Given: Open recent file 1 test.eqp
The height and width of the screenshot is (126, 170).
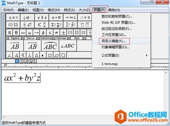Looking at the screenshot, I should (121, 64).
